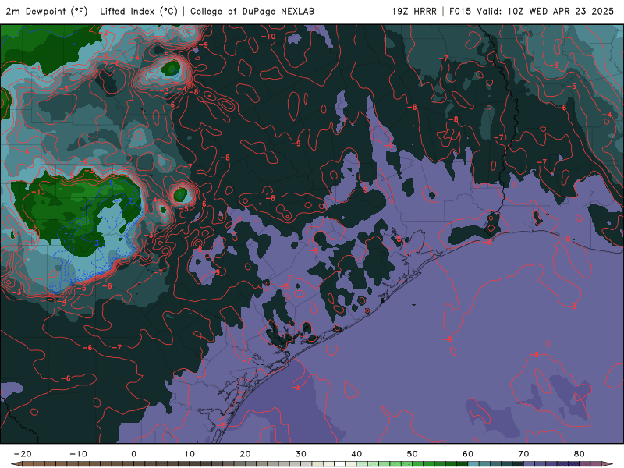Select the 'Lifted Index (°C)' title label
Screen dimensions: 624x468
tap(139, 12)
